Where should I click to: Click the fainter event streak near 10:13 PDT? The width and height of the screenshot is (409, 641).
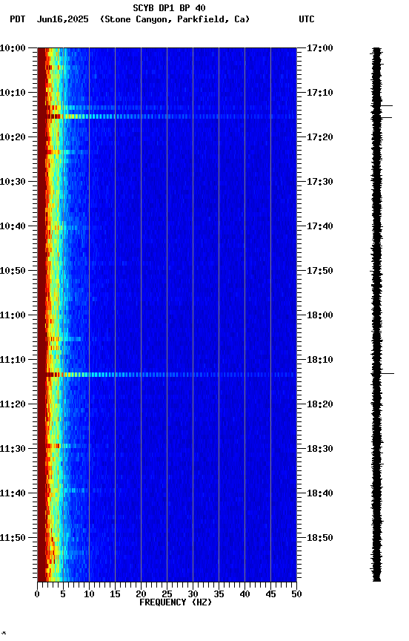(167, 108)
